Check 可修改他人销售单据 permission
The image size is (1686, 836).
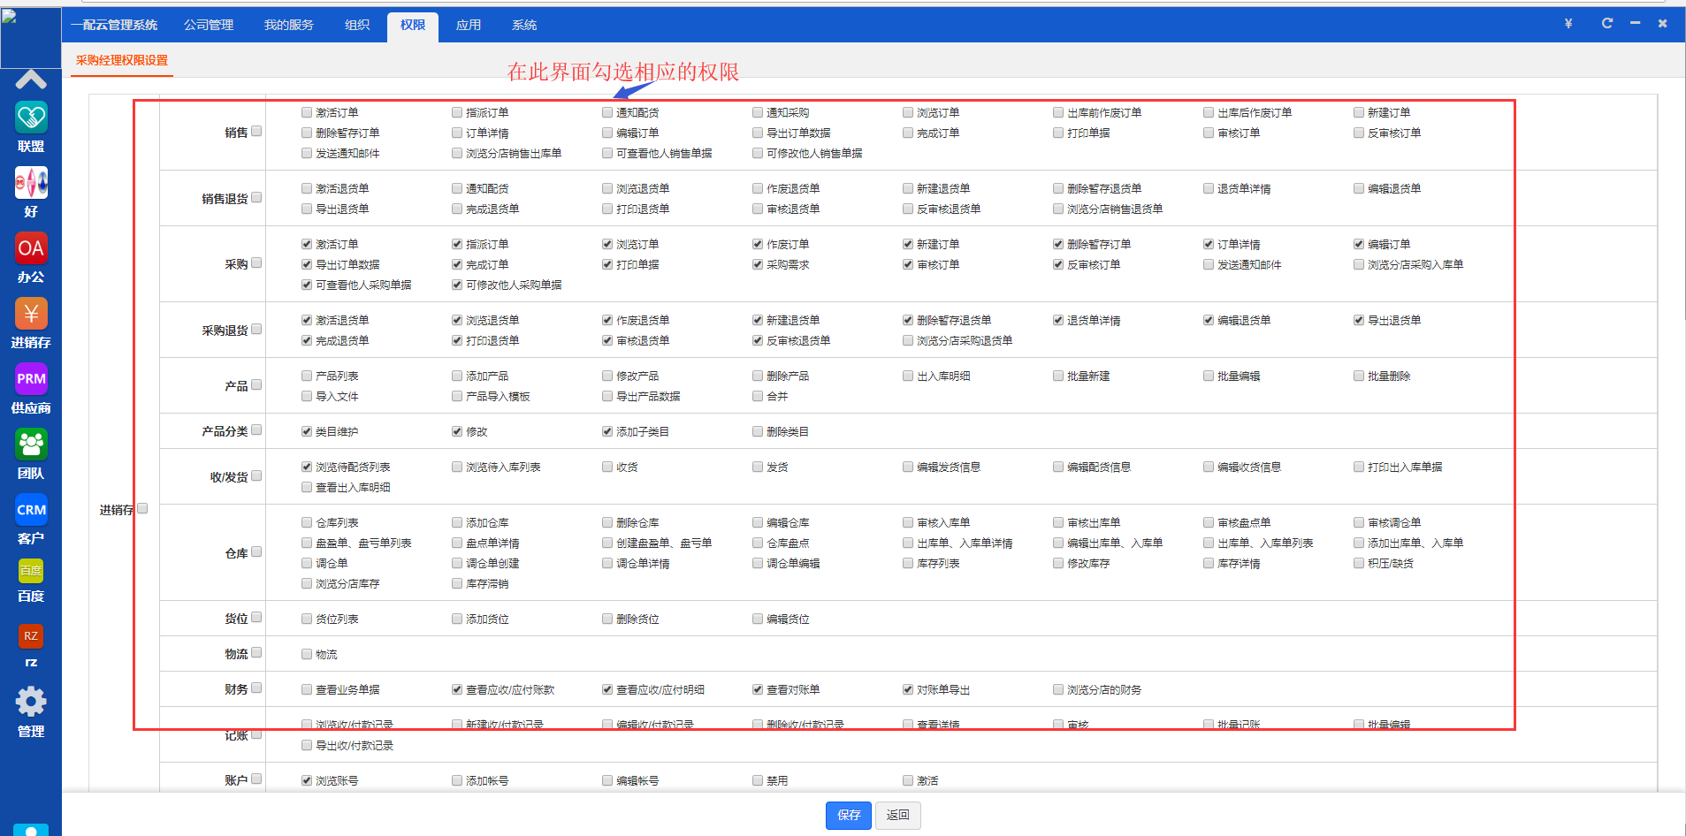click(x=758, y=153)
